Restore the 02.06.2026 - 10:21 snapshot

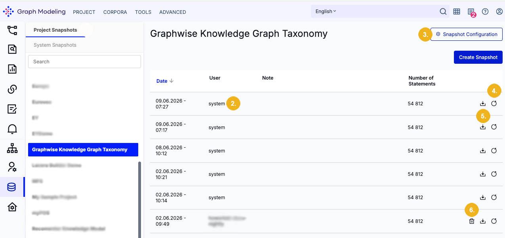tap(494, 174)
